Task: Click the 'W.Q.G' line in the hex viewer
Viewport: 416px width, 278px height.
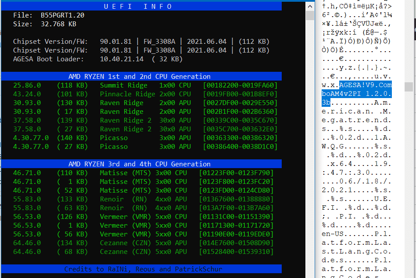Action: coord(356,146)
